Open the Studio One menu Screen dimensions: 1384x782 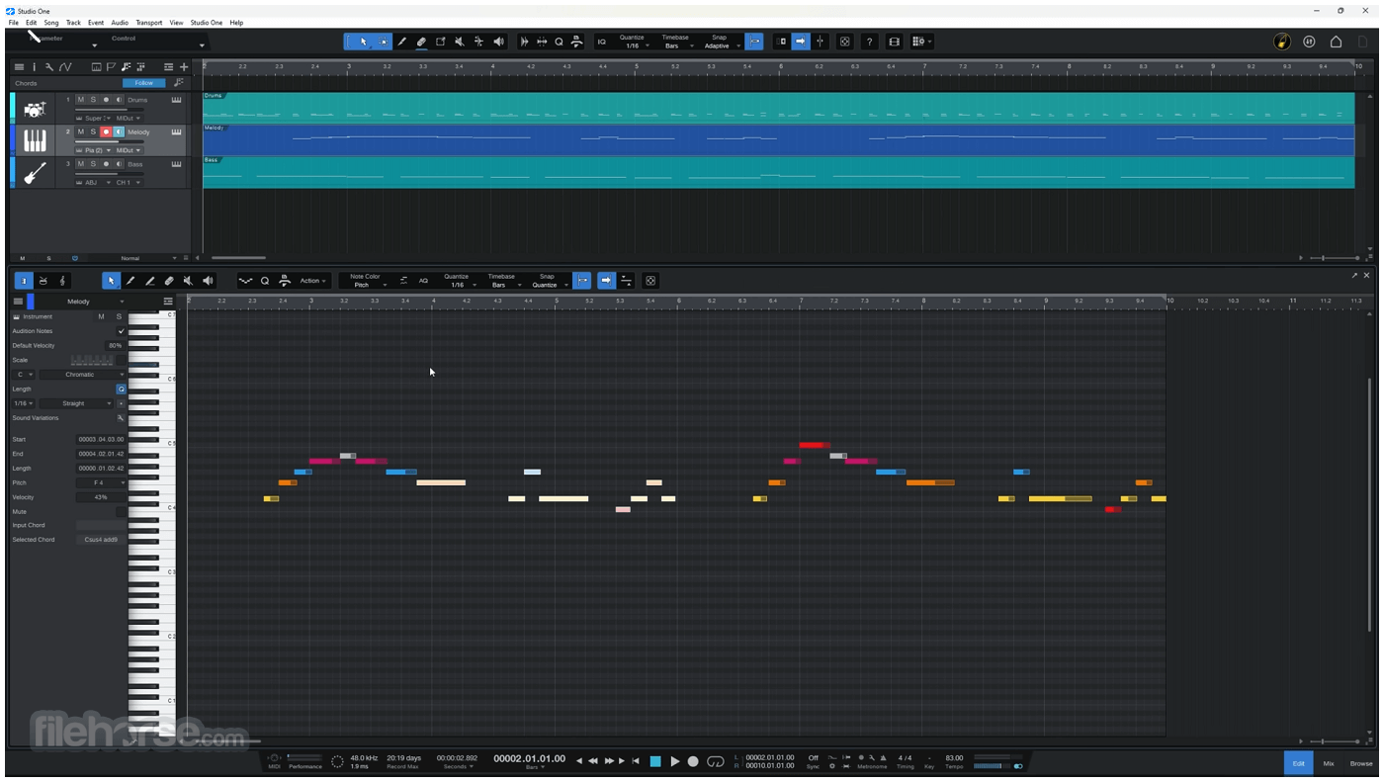pyautogui.click(x=207, y=23)
